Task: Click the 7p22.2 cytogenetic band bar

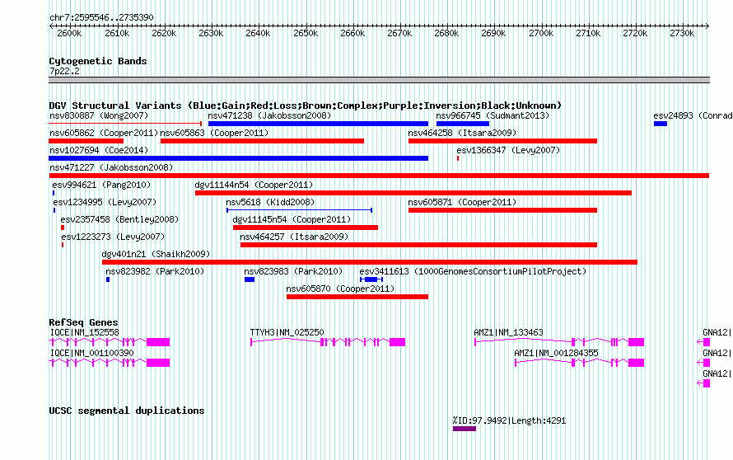Action: pyautogui.click(x=379, y=80)
